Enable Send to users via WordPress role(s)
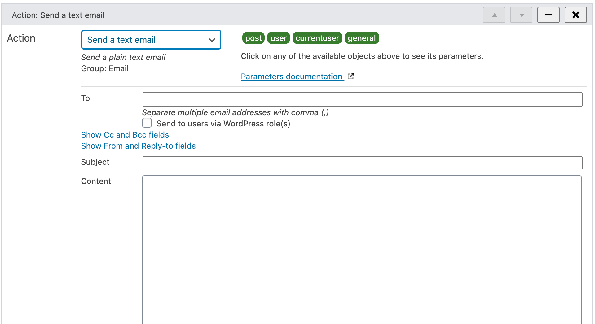The width and height of the screenshot is (595, 324). (x=147, y=123)
